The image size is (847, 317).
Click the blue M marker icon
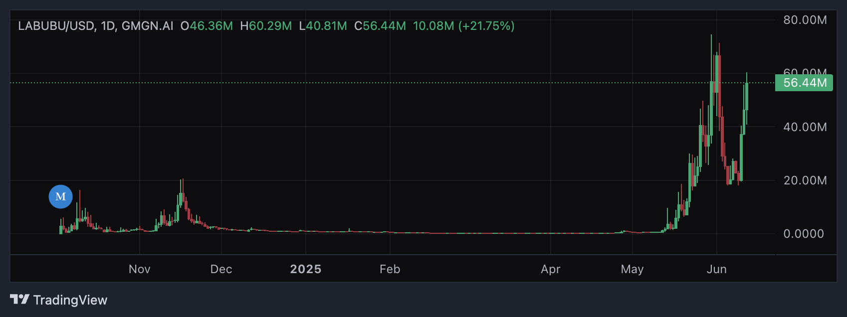click(60, 196)
